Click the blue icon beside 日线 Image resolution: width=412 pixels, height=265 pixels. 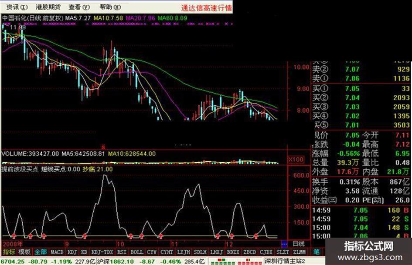point(284,244)
